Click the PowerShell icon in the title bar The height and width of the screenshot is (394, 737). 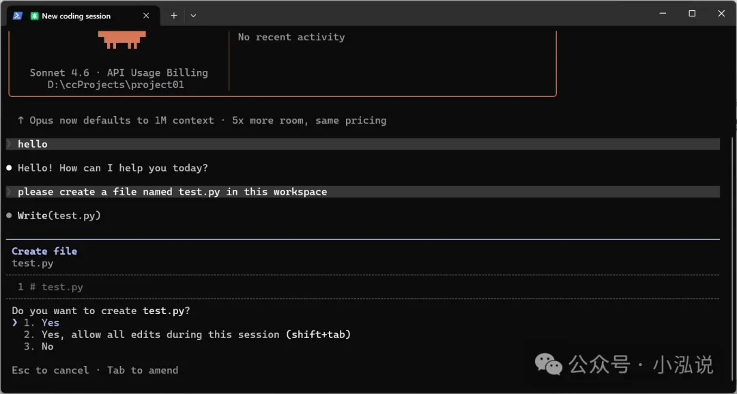[x=18, y=16]
